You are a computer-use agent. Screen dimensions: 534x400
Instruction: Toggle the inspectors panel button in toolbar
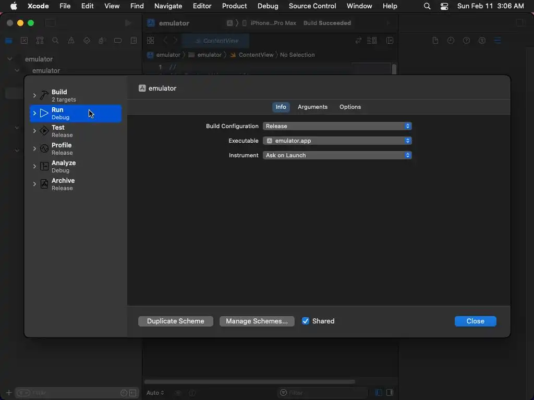pos(520,23)
